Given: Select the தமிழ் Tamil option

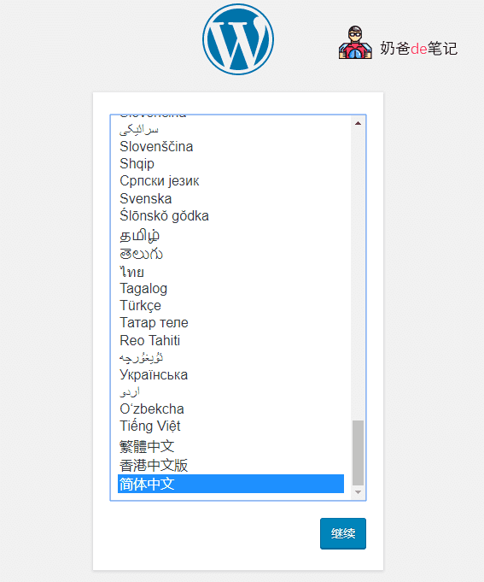Looking at the screenshot, I should (230, 235).
